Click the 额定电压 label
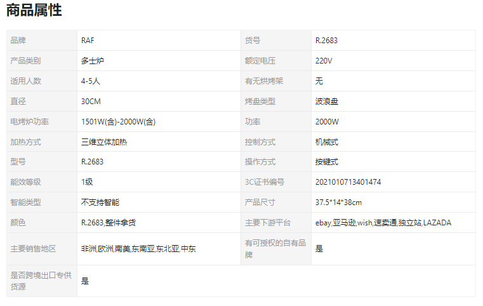The height and width of the screenshot is (306, 483). tap(260, 61)
